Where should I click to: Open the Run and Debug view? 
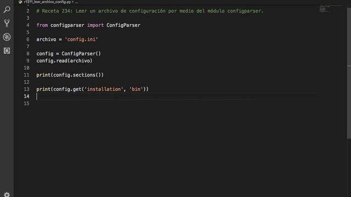pyautogui.click(x=7, y=37)
